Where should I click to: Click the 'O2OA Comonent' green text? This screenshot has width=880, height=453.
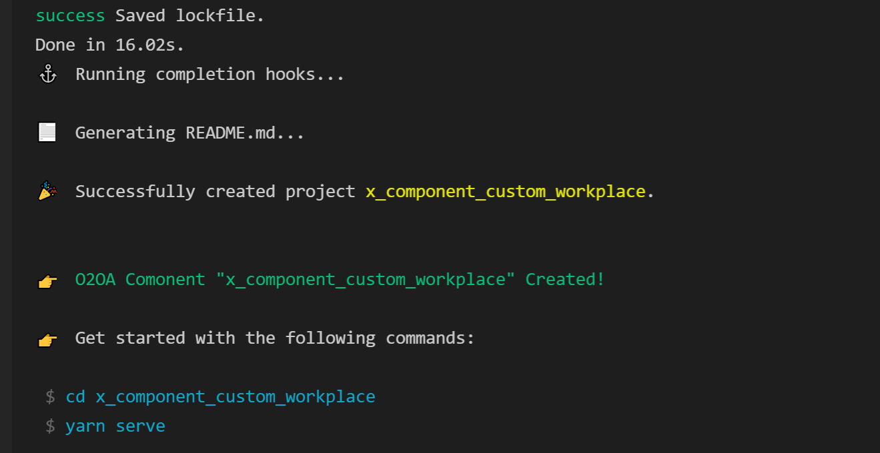coord(140,280)
